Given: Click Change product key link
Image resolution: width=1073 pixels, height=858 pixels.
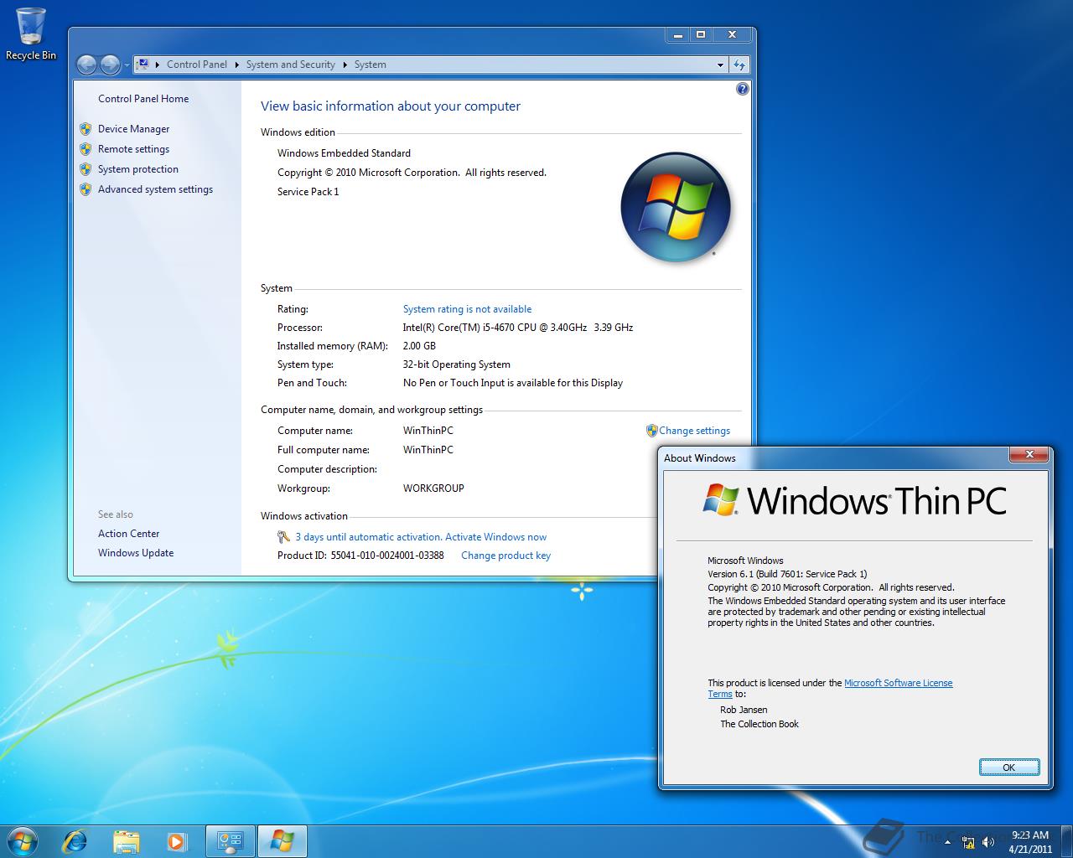Looking at the screenshot, I should 505,555.
